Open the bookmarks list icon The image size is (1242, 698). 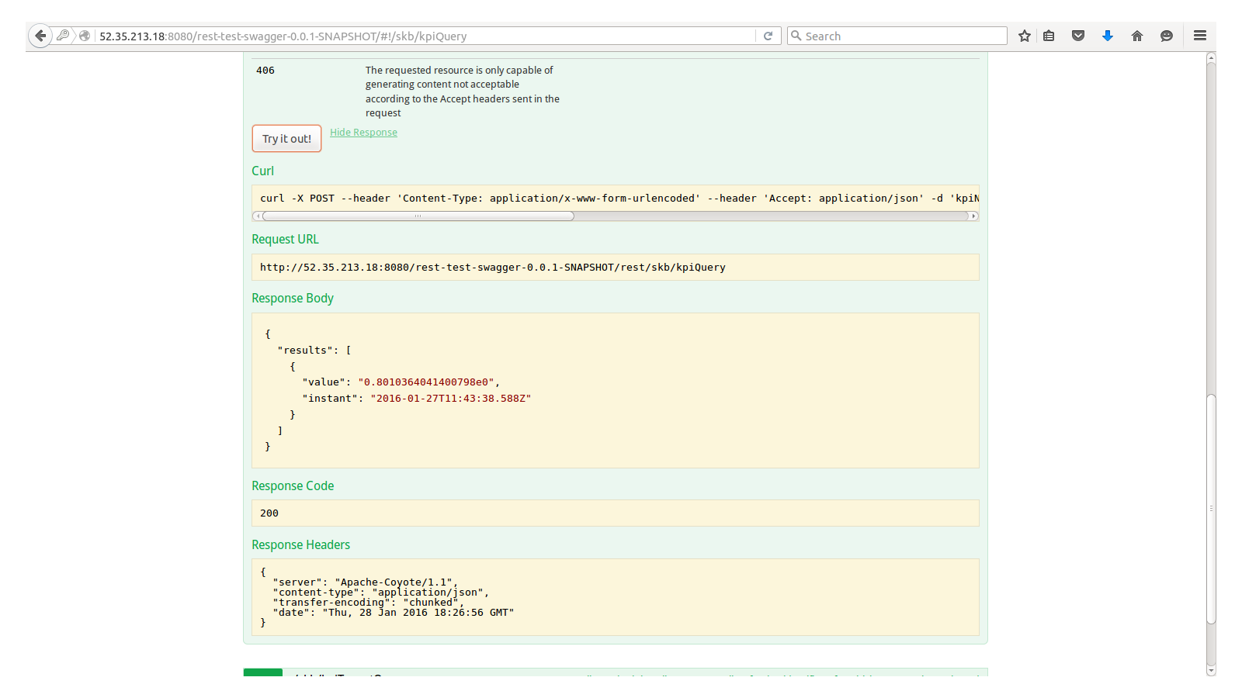(x=1049, y=36)
